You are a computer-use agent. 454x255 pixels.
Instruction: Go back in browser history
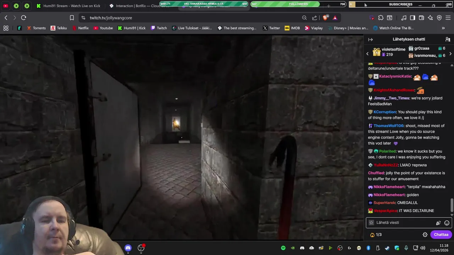coord(6,18)
